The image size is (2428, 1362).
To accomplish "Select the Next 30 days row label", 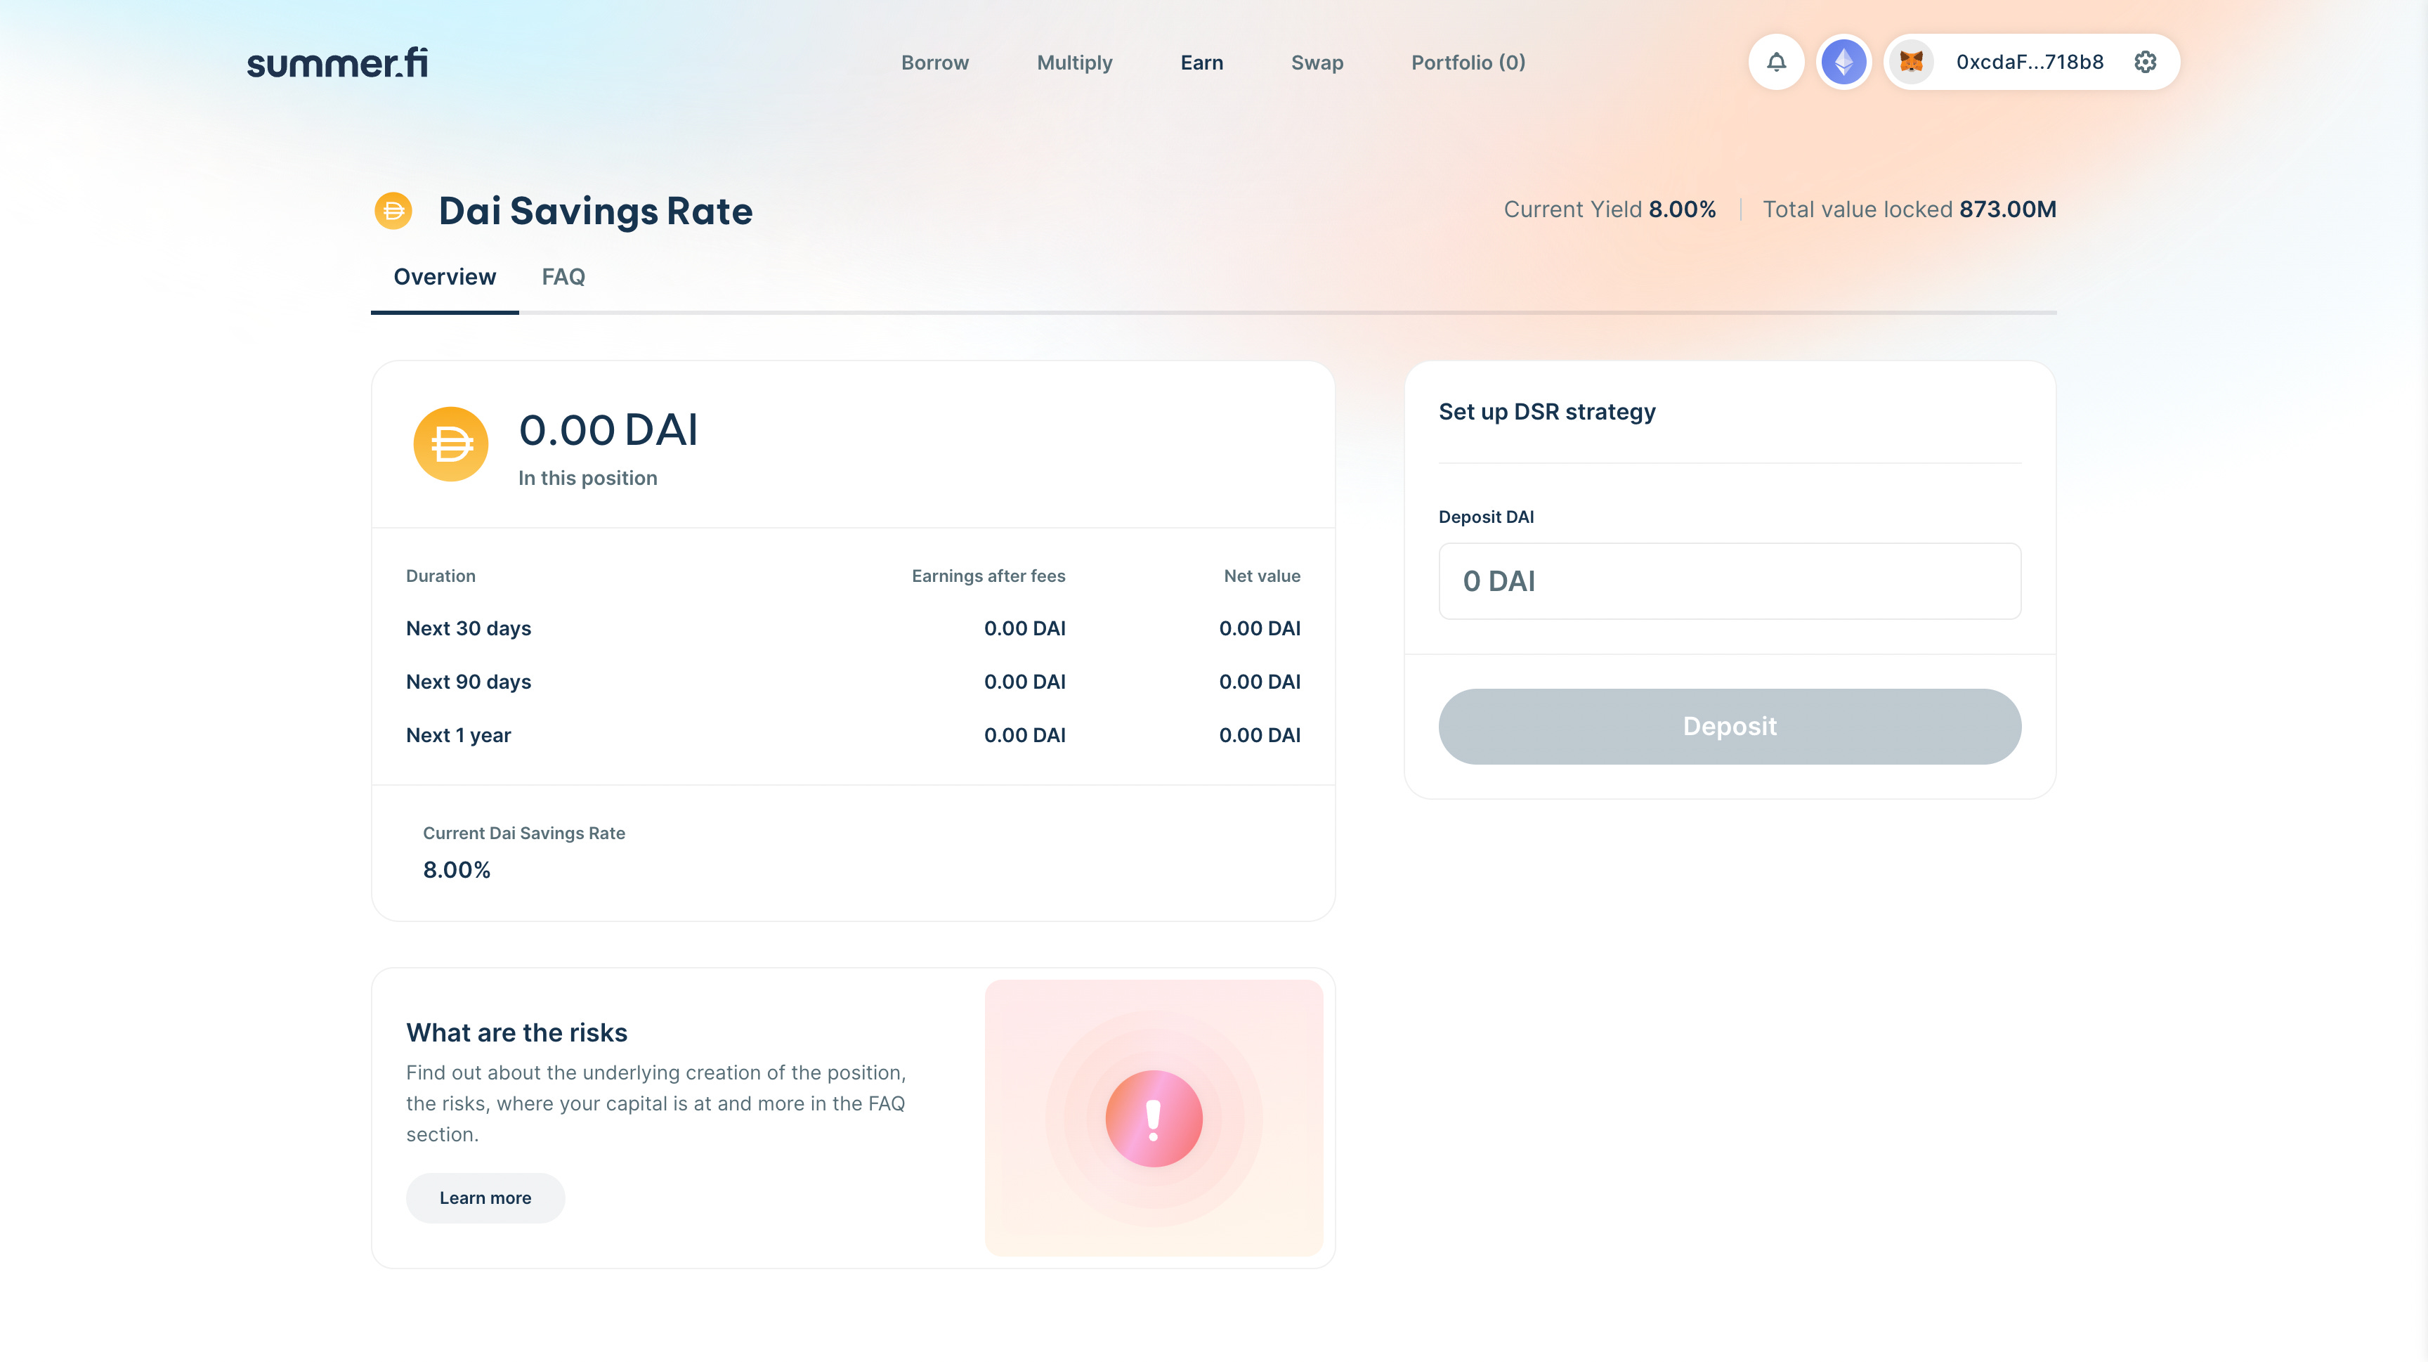I will tap(469, 628).
